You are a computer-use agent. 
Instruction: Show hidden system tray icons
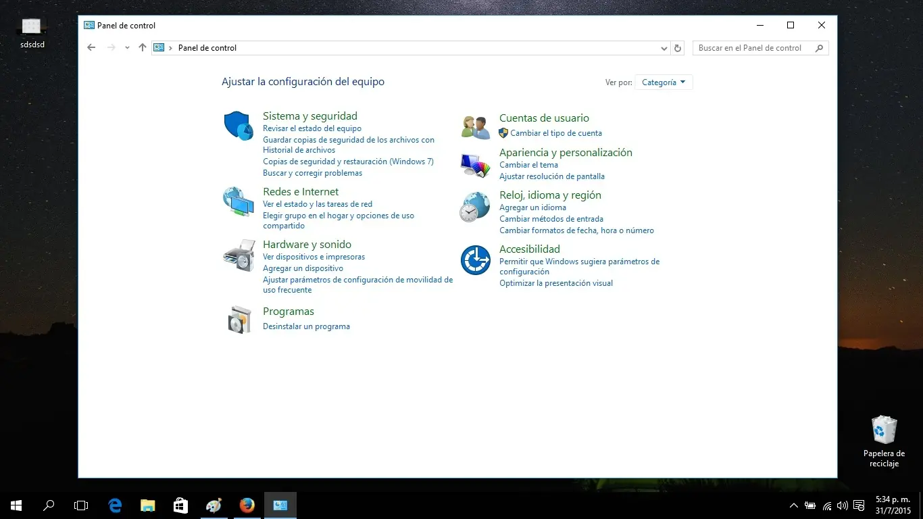pos(793,505)
